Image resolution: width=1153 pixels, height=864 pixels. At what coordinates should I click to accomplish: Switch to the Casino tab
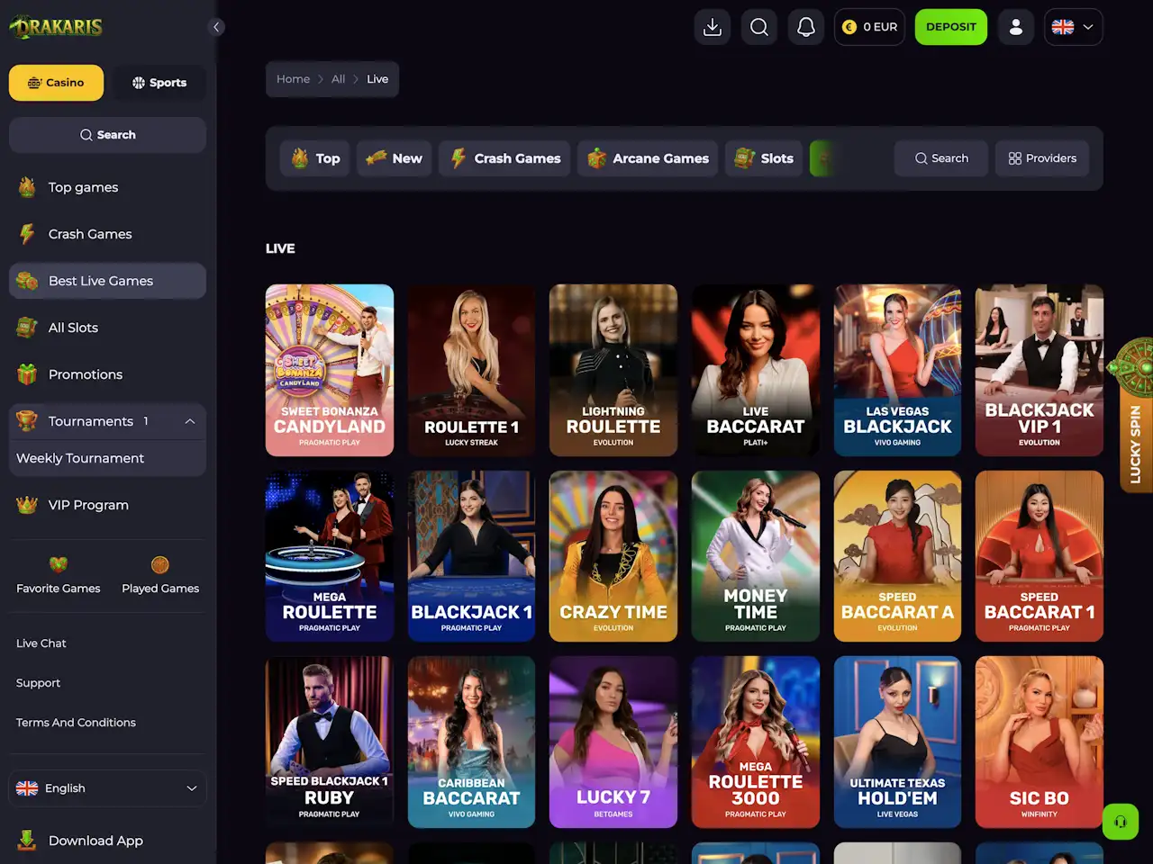56,83
